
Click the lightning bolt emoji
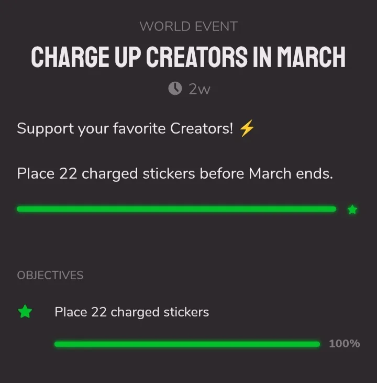pyautogui.click(x=246, y=129)
